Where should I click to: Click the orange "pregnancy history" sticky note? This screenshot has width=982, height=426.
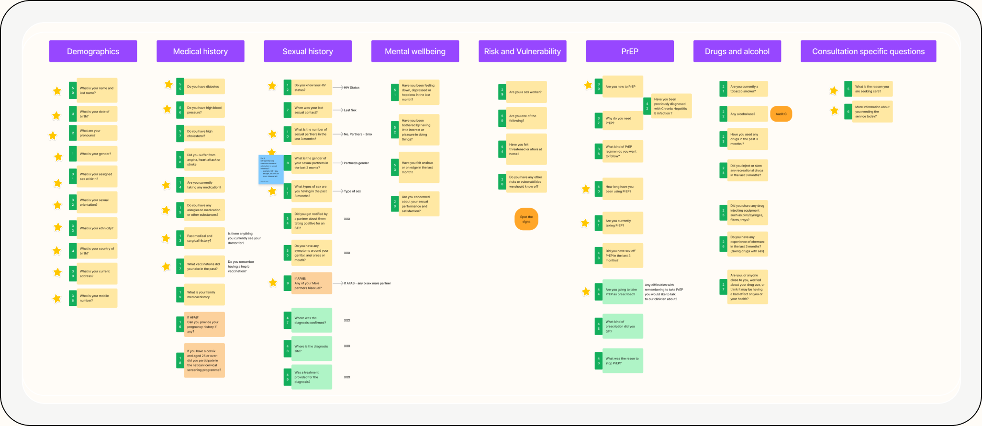click(204, 325)
